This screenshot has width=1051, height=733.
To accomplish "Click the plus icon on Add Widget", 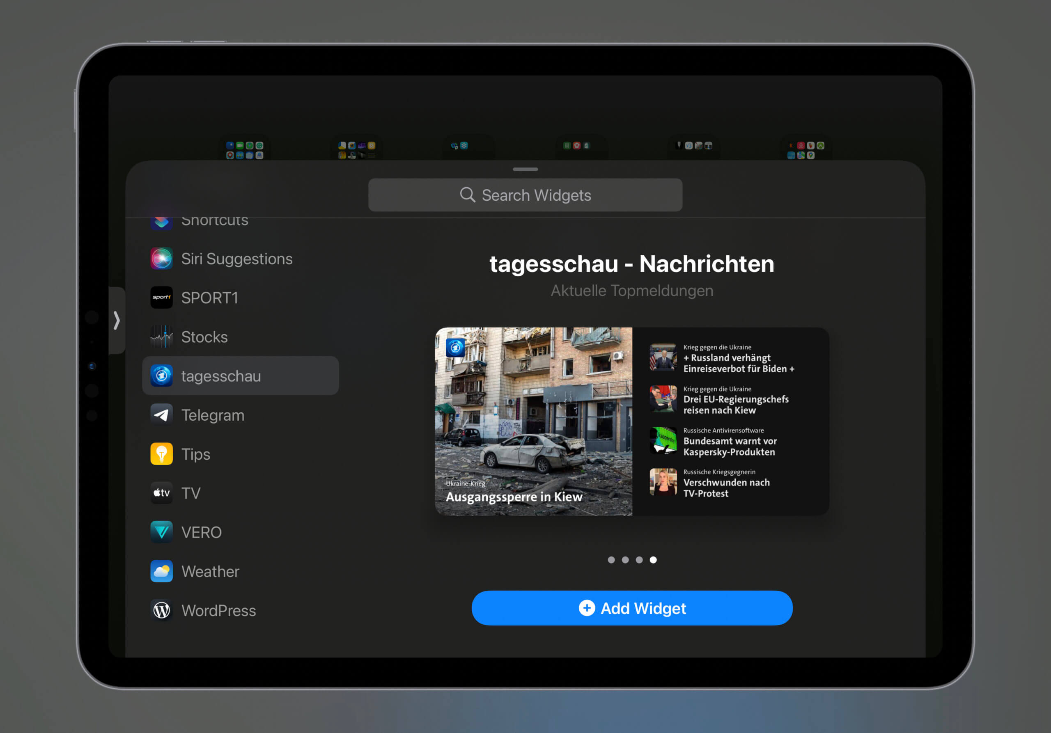I will 587,608.
